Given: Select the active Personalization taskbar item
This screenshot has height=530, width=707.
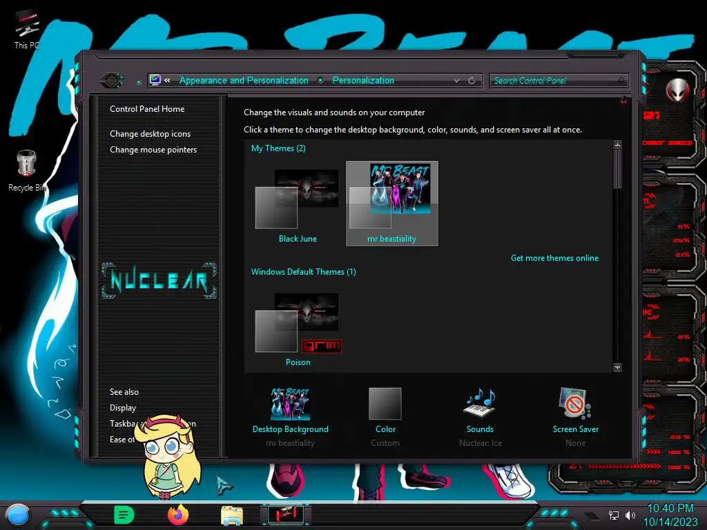Looking at the screenshot, I should tap(286, 515).
